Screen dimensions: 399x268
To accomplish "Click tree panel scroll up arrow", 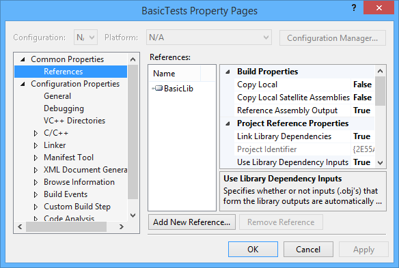I will [133, 59].
